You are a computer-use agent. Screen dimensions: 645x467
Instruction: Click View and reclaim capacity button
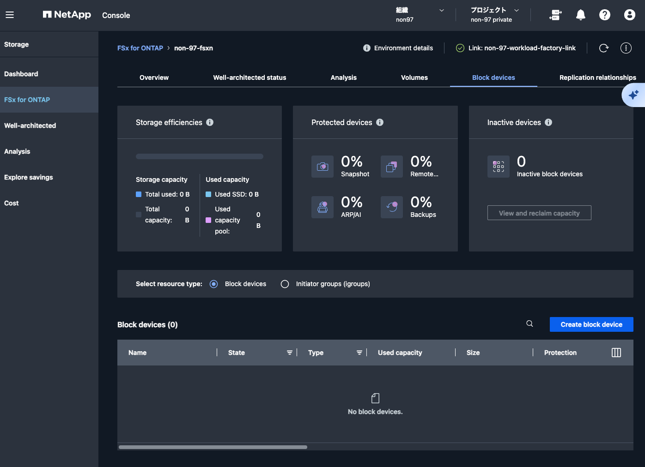(539, 213)
